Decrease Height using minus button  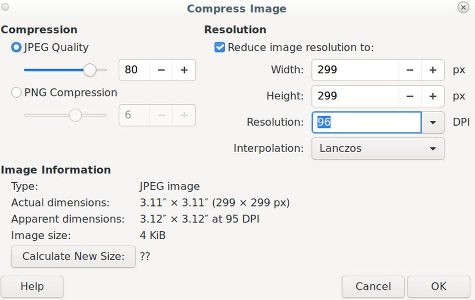[410, 96]
